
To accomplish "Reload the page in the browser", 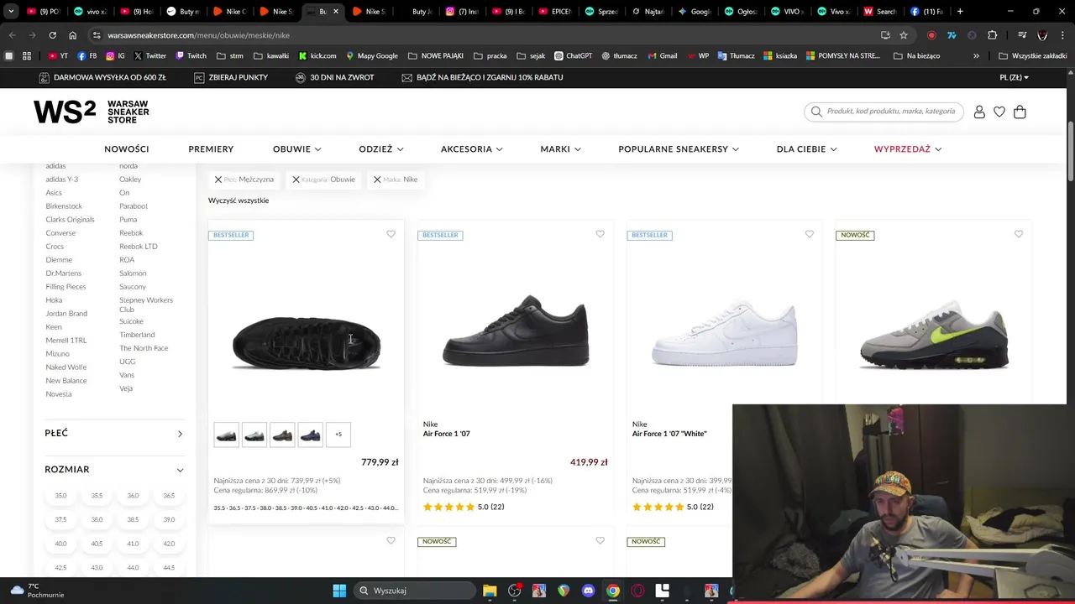I will point(52,35).
